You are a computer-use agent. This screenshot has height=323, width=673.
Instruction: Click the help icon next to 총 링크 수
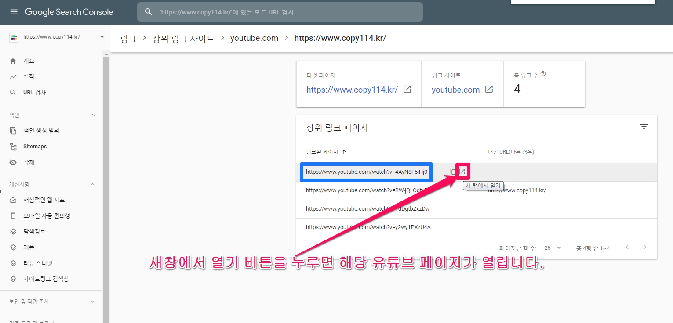543,74
